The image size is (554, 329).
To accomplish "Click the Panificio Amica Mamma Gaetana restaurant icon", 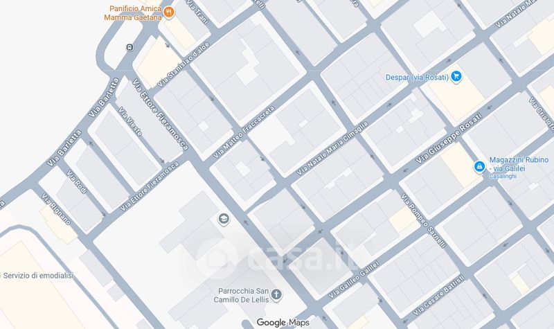I will (x=169, y=12).
